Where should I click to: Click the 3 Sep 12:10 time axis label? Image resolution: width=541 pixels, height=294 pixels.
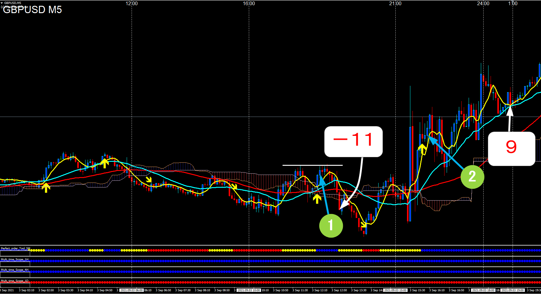pyautogui.click(x=320, y=290)
